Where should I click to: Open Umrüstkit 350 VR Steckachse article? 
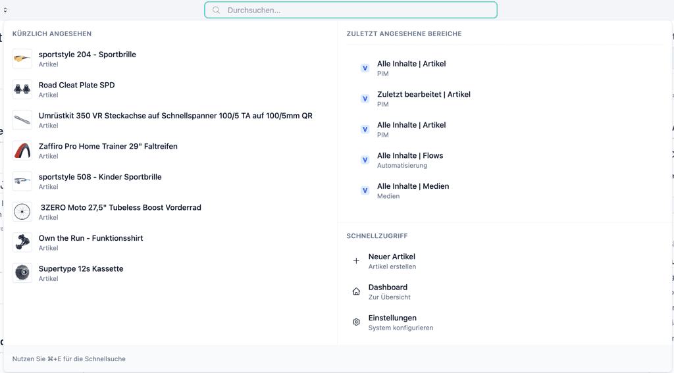coord(175,116)
